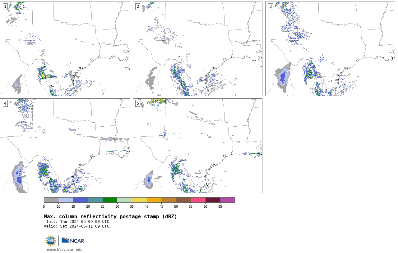Screen dimensions: 398x253
Task: Click the NCAR logo
Action: 73,240
